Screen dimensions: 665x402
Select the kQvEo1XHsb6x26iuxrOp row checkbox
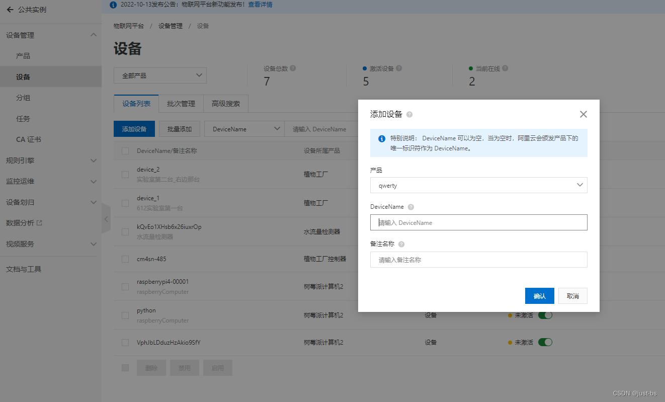click(125, 232)
